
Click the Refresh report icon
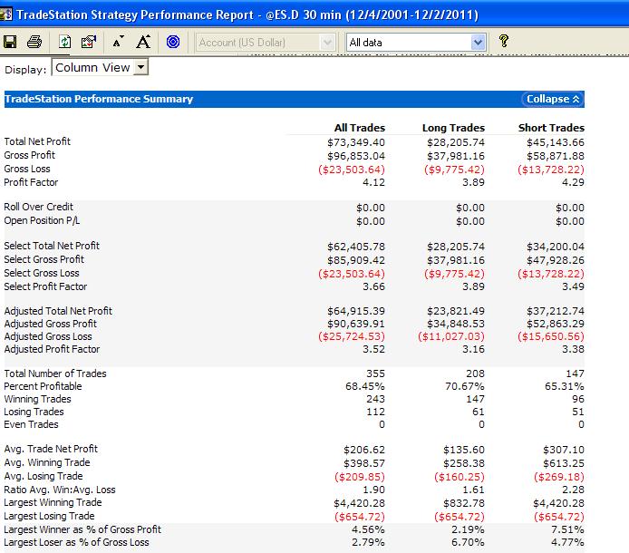click(x=64, y=42)
